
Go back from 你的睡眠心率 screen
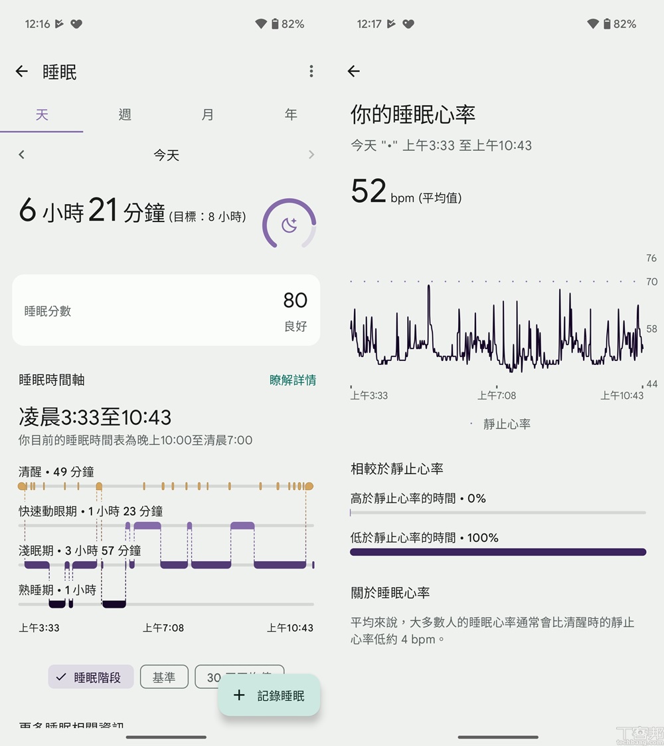354,71
